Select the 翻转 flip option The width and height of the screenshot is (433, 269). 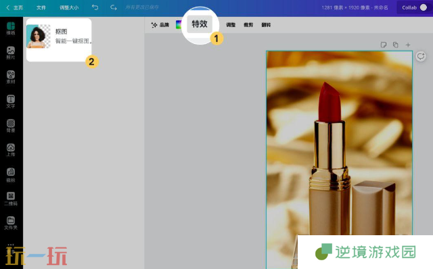266,25
